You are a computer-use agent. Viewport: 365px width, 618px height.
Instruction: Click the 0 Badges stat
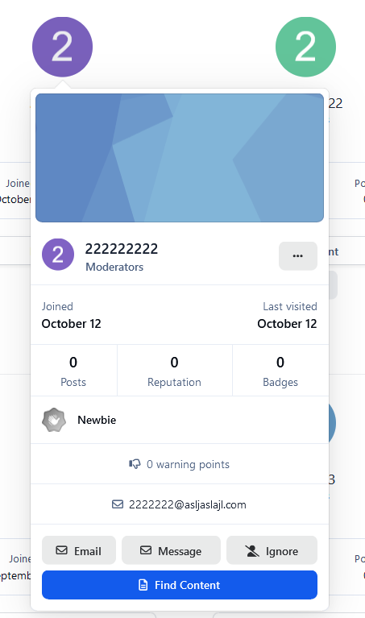(280, 371)
